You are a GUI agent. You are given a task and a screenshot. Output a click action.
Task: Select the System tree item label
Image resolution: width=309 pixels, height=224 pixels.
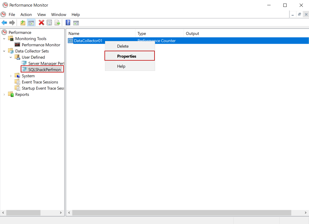(x=28, y=76)
